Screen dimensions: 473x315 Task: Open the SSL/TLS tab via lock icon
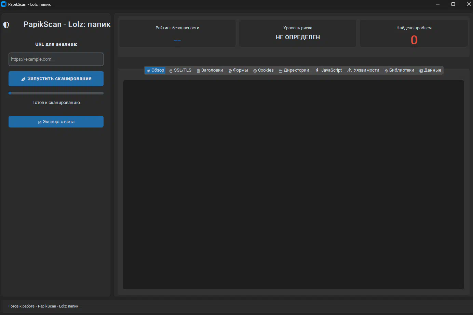coord(171,71)
